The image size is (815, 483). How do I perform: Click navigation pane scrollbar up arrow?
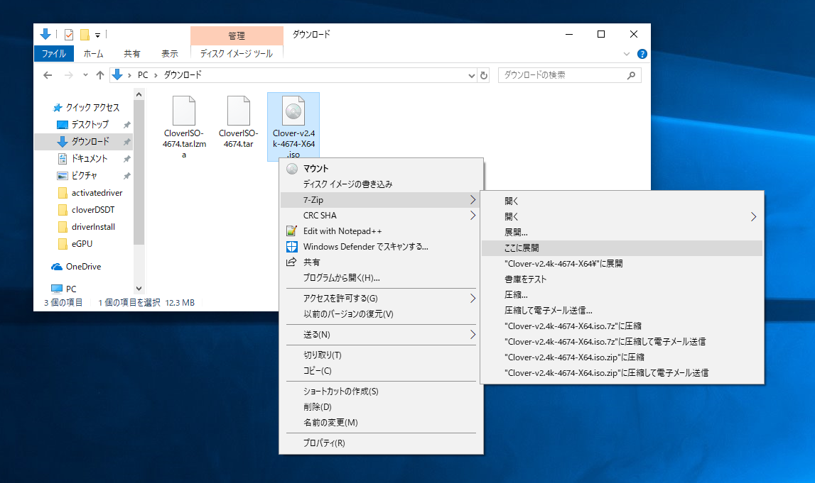tap(139, 94)
